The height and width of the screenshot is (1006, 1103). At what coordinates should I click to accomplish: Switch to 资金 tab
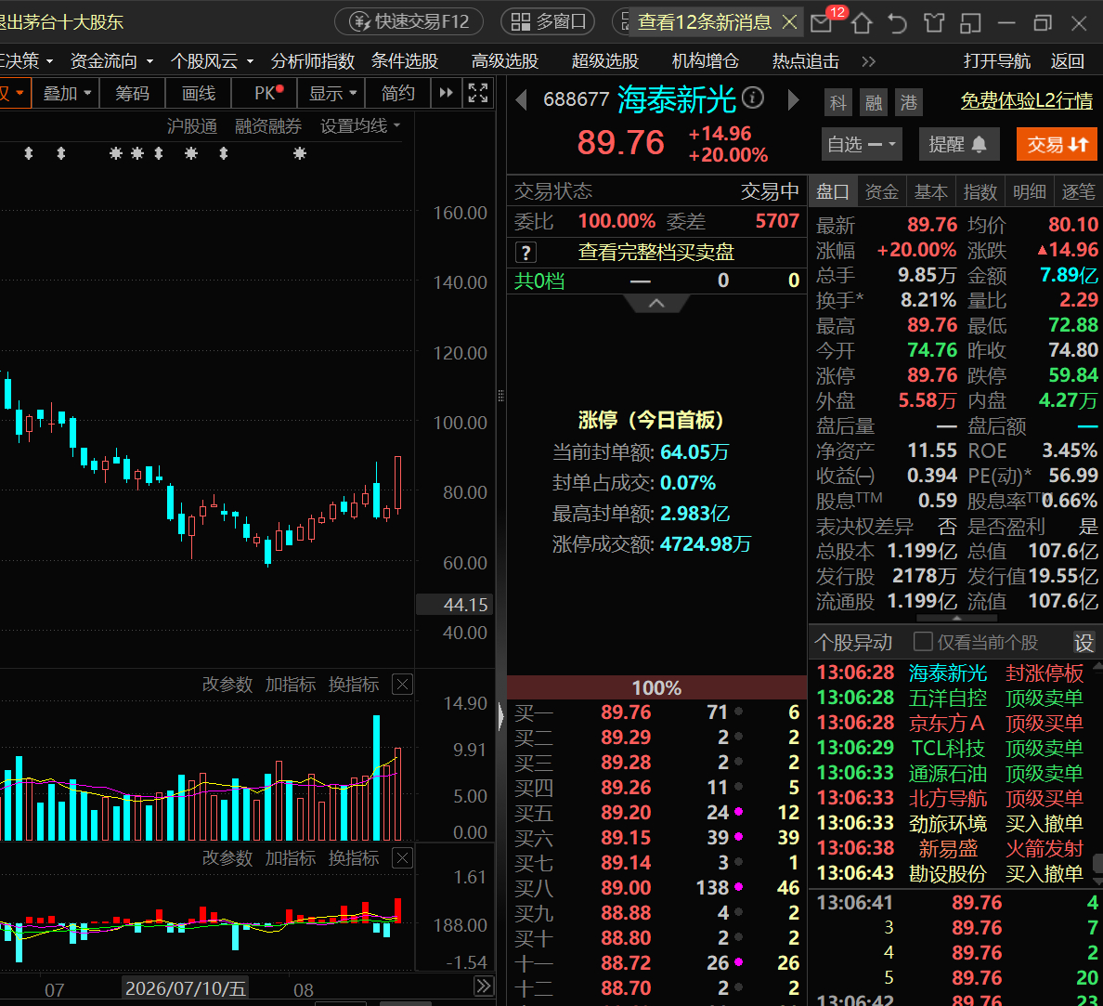coord(881,191)
